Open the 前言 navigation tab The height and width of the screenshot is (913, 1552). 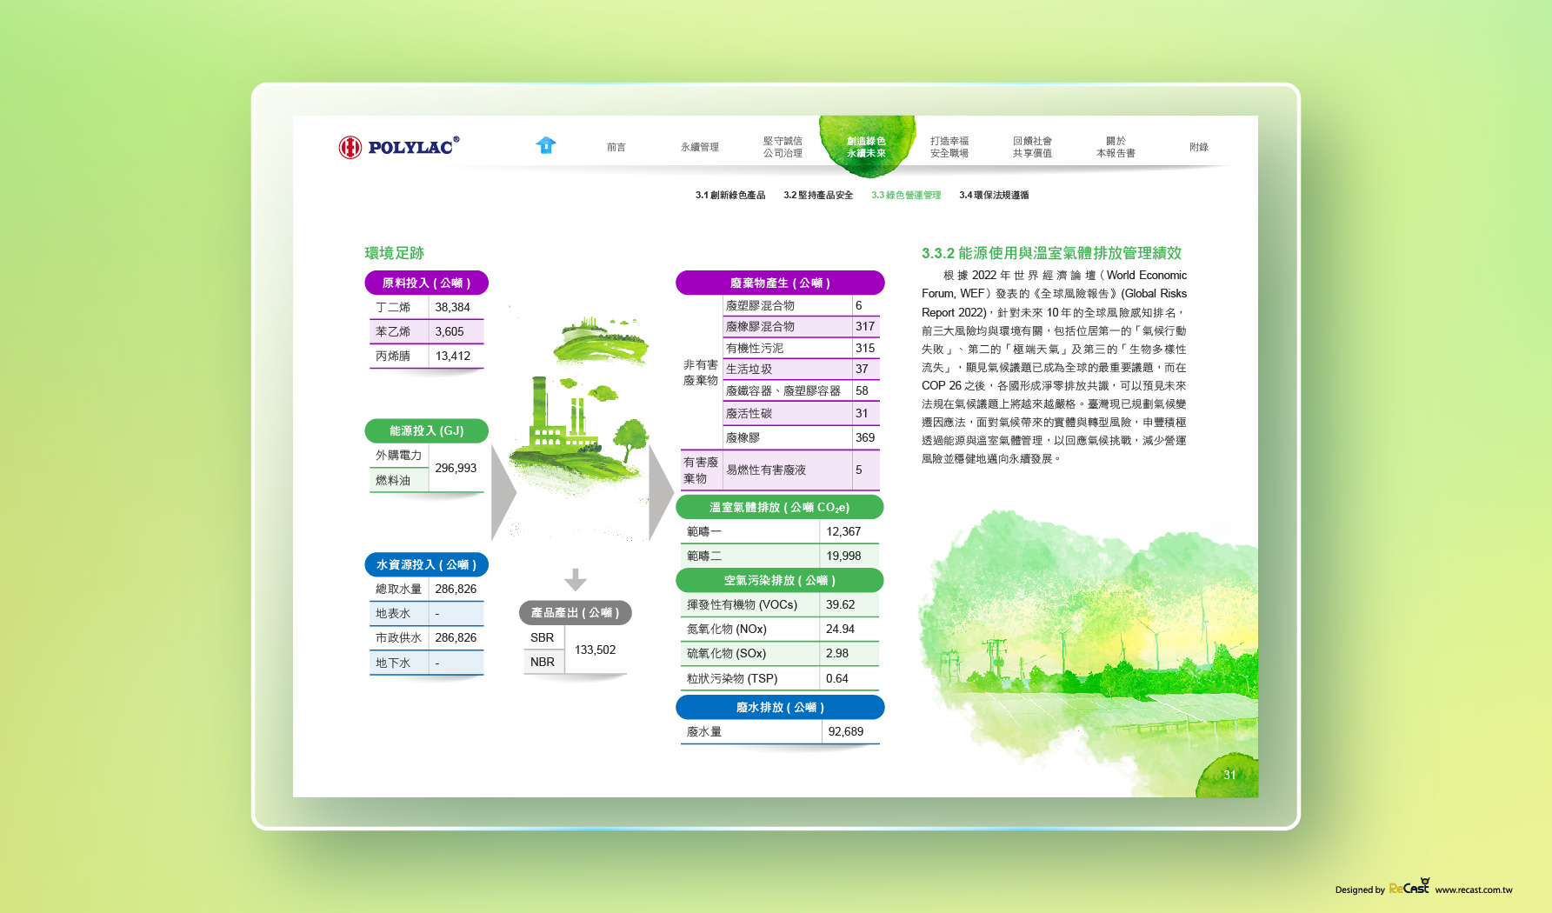click(616, 147)
